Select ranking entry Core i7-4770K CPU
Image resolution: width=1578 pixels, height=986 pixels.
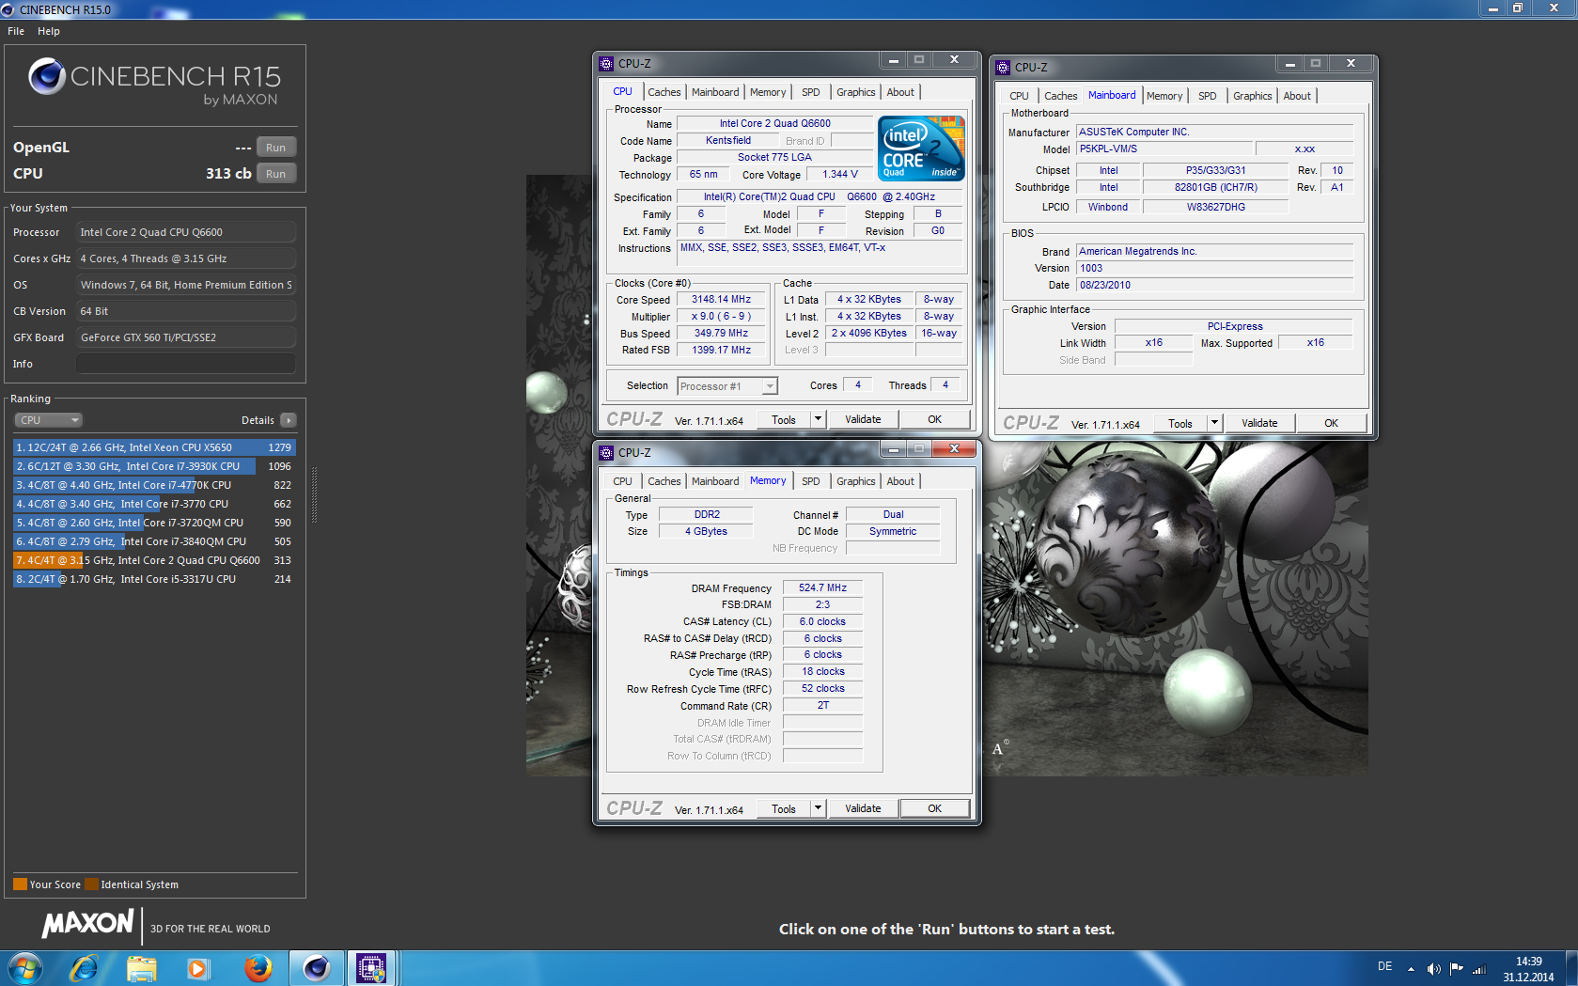(x=155, y=485)
